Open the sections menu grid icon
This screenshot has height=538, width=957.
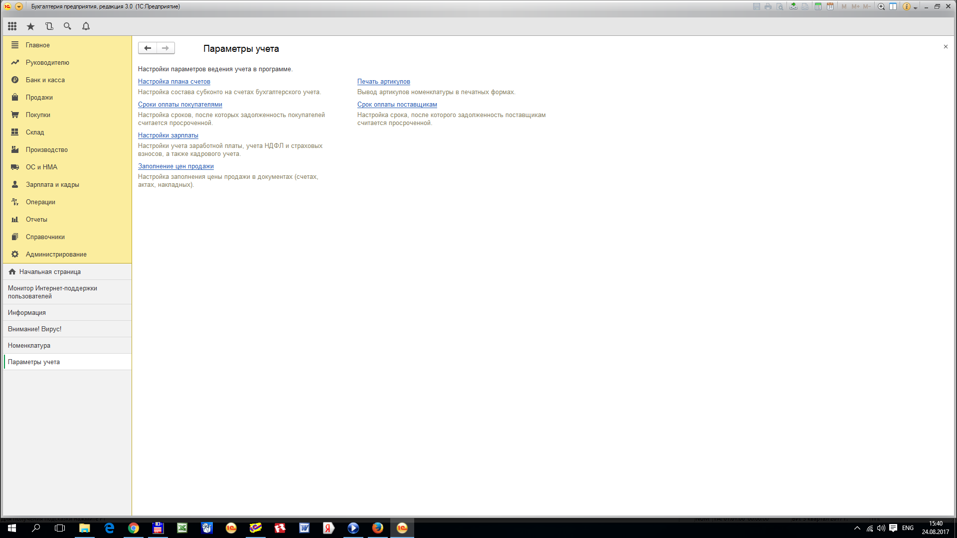click(12, 26)
